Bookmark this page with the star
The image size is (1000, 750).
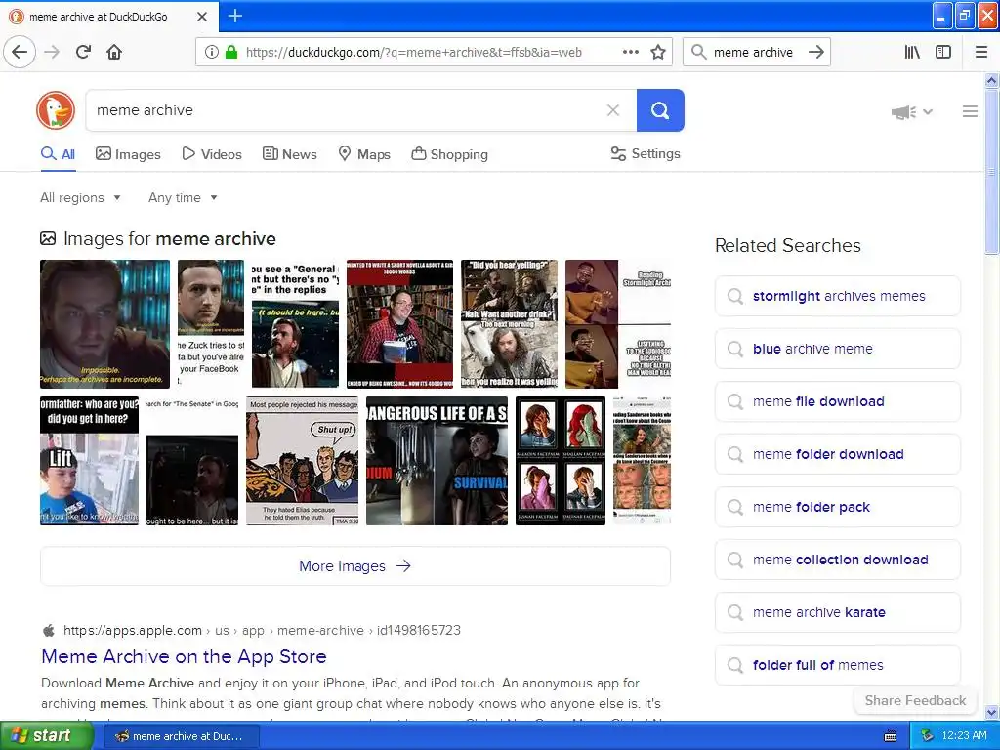tap(658, 52)
